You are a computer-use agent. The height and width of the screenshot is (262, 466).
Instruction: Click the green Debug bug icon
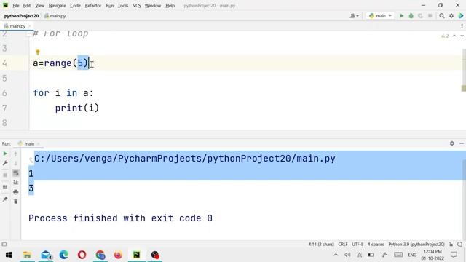[411, 16]
